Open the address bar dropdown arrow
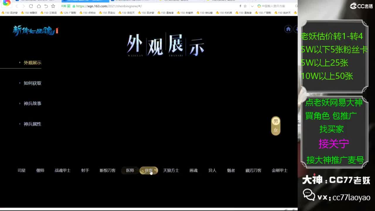Image resolution: width=375 pixels, height=211 pixels. (x=252, y=6)
